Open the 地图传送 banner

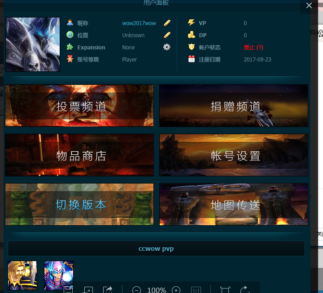click(234, 205)
